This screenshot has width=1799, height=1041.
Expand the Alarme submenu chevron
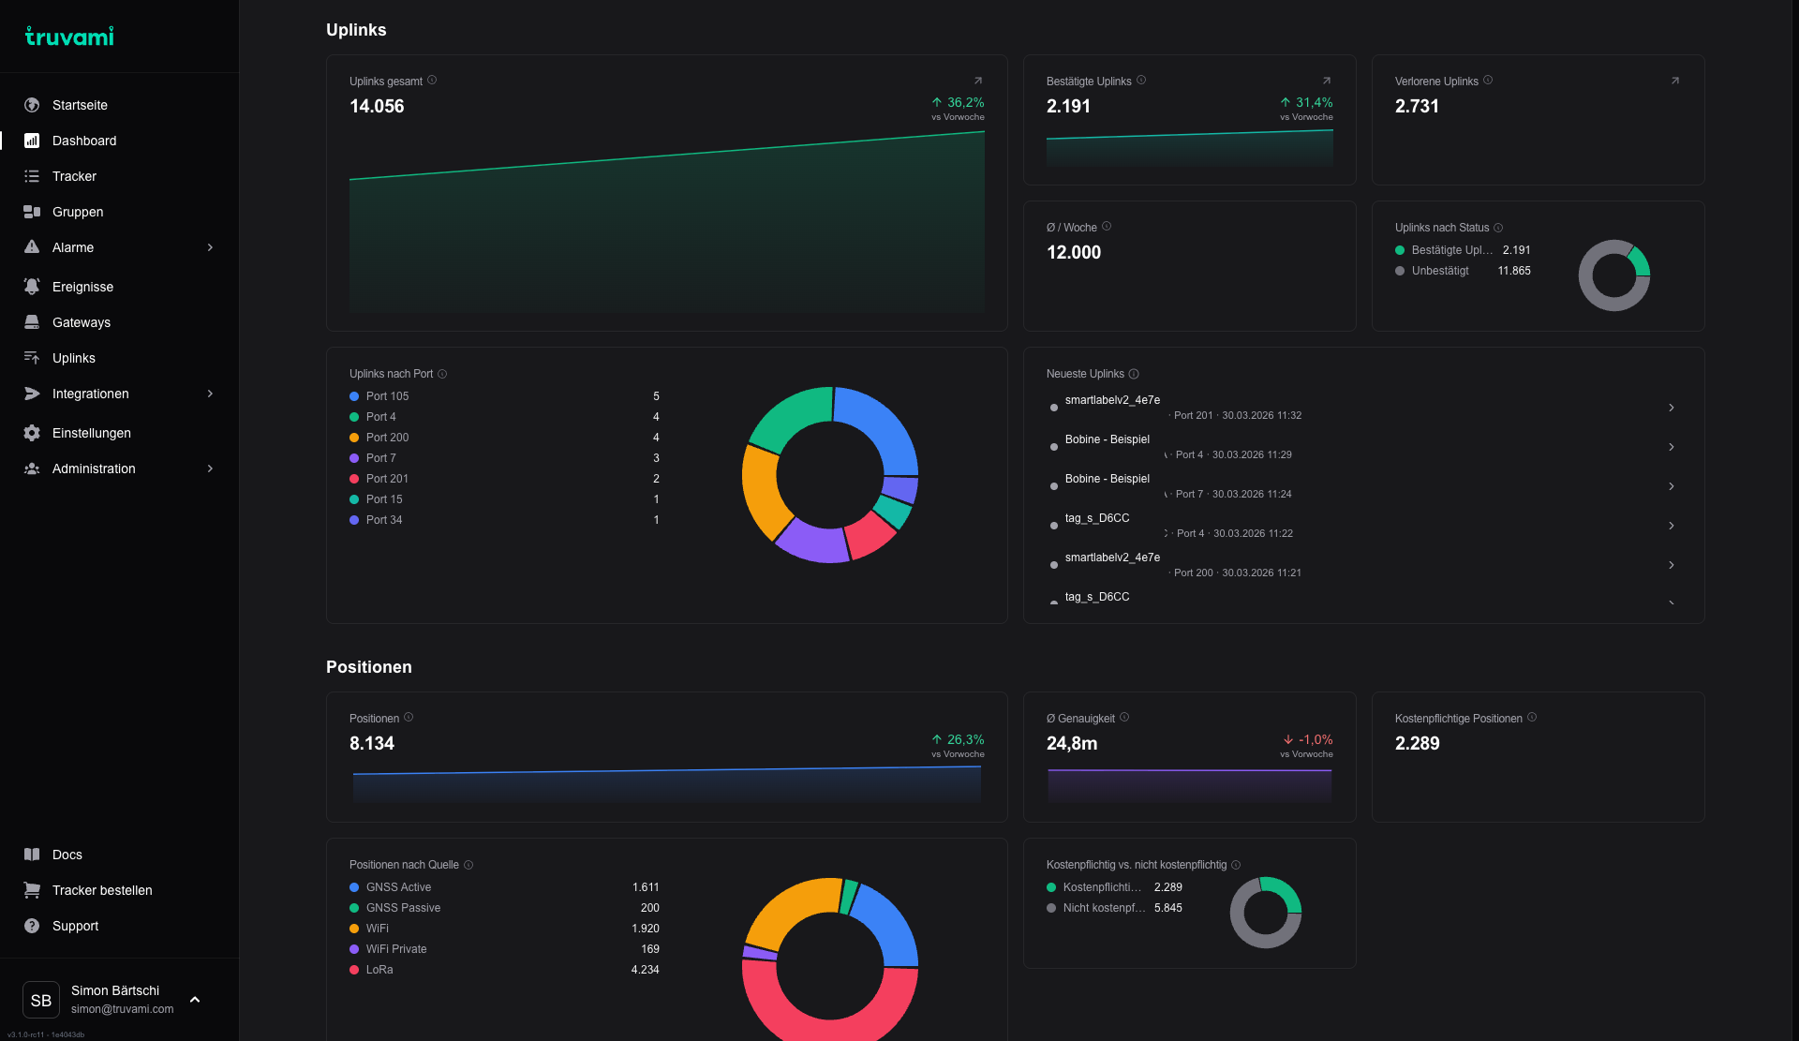[x=210, y=247]
